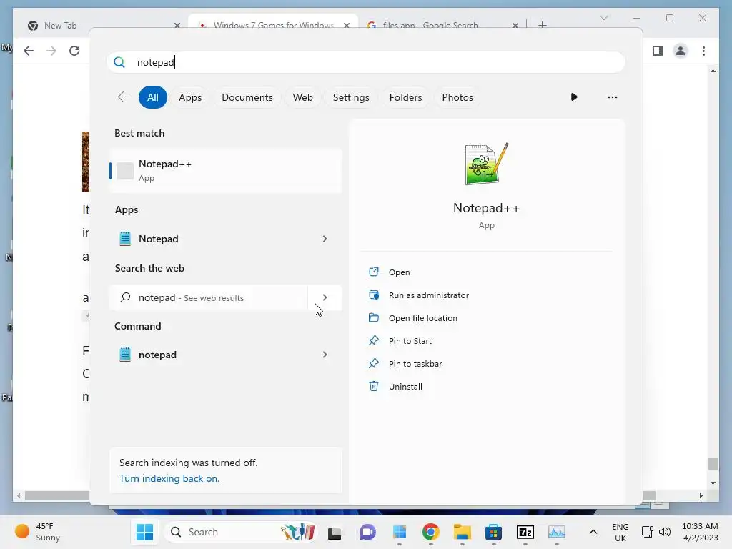Viewport: 732px width, 549px height.
Task: Filter results by Documents
Action: pyautogui.click(x=247, y=97)
